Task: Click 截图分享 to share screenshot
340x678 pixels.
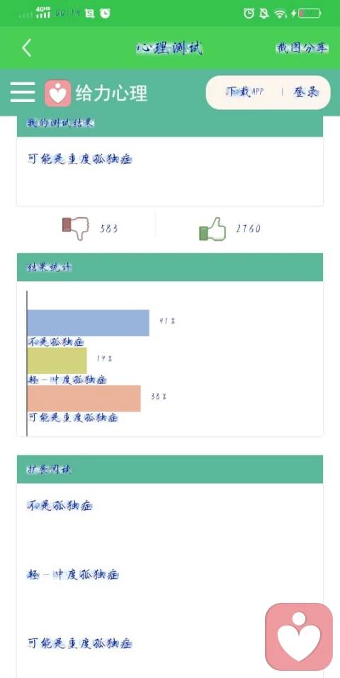Action: 302,48
